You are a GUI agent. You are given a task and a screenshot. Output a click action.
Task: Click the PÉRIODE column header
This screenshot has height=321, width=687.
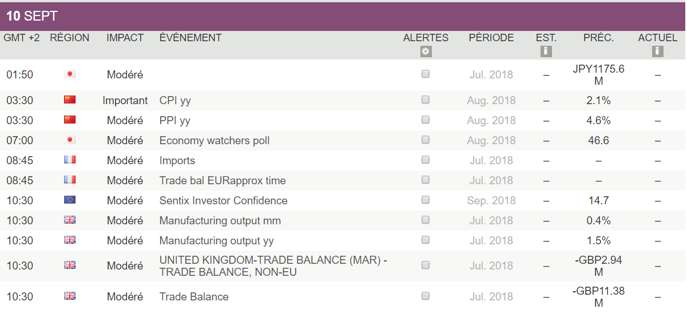(x=491, y=38)
